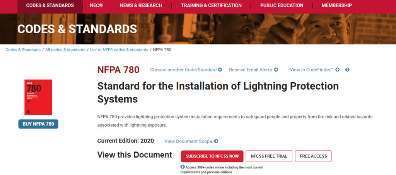Click All codes & standards breadcrumb
The width and height of the screenshot is (396, 175).
[65, 50]
